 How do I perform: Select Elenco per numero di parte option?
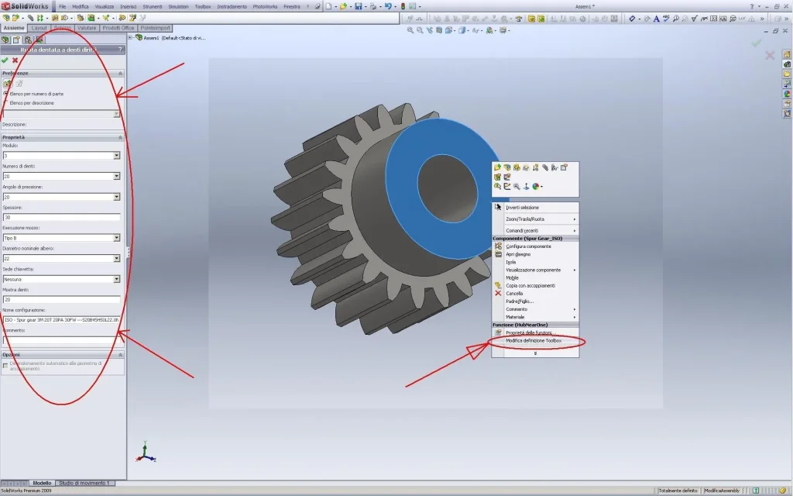(34, 94)
